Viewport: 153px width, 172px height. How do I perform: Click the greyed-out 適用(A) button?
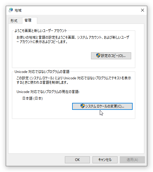[132, 160]
